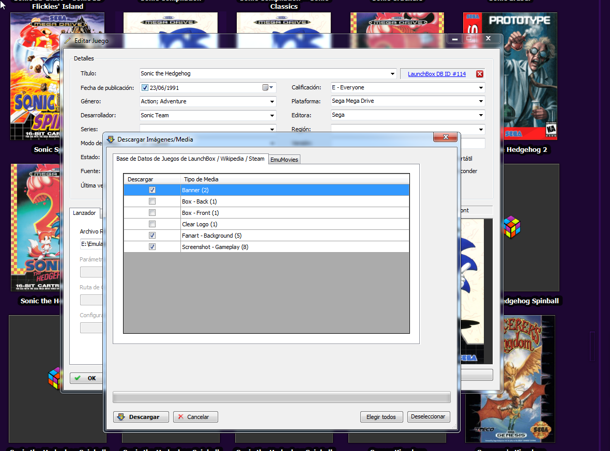The image size is (610, 451).
Task: Click the Deseleccionar button
Action: (429, 417)
